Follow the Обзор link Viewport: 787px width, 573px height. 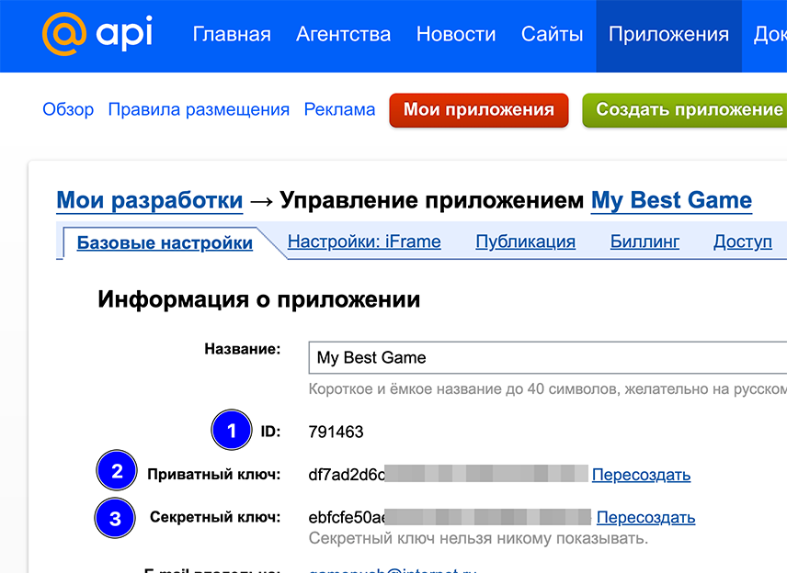coord(68,109)
